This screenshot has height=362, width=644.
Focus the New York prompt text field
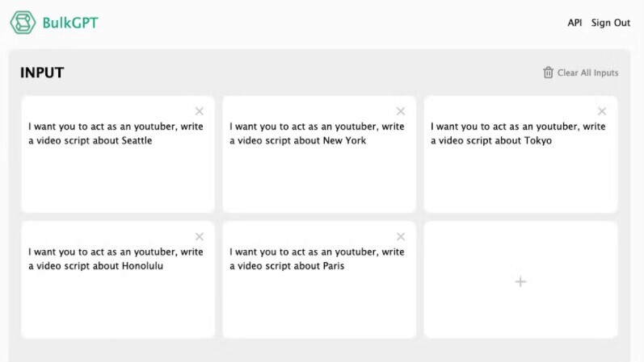pyautogui.click(x=317, y=133)
